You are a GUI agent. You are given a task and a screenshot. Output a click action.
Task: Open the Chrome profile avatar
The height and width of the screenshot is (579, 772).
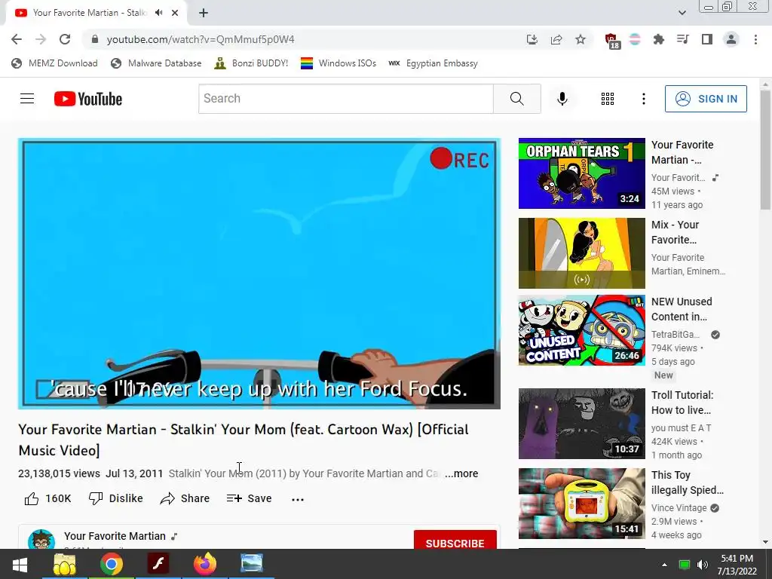coord(731,39)
